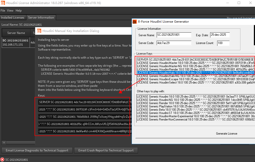This screenshot has height=162, width=255.
Task: Click the left scroll arrow below server list
Action: (4, 143)
